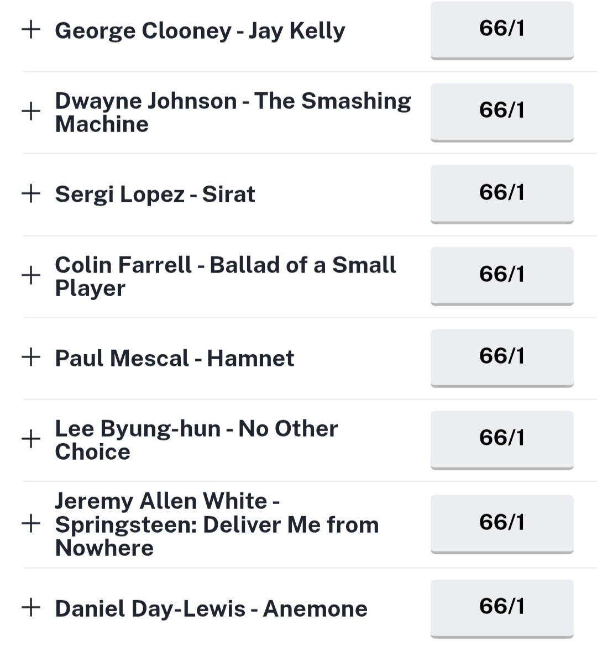Click plus icon beside Daniel Day-Lewis
597x646 pixels.
[x=31, y=608]
